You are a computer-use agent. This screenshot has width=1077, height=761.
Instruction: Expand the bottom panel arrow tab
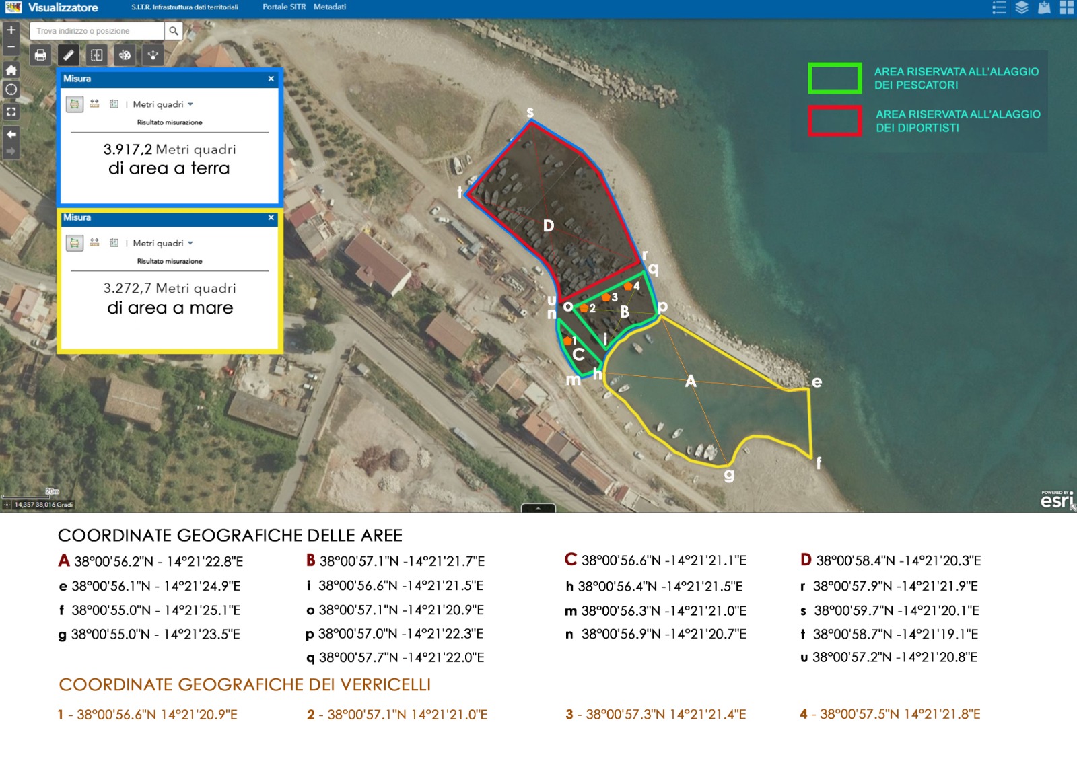click(x=538, y=508)
